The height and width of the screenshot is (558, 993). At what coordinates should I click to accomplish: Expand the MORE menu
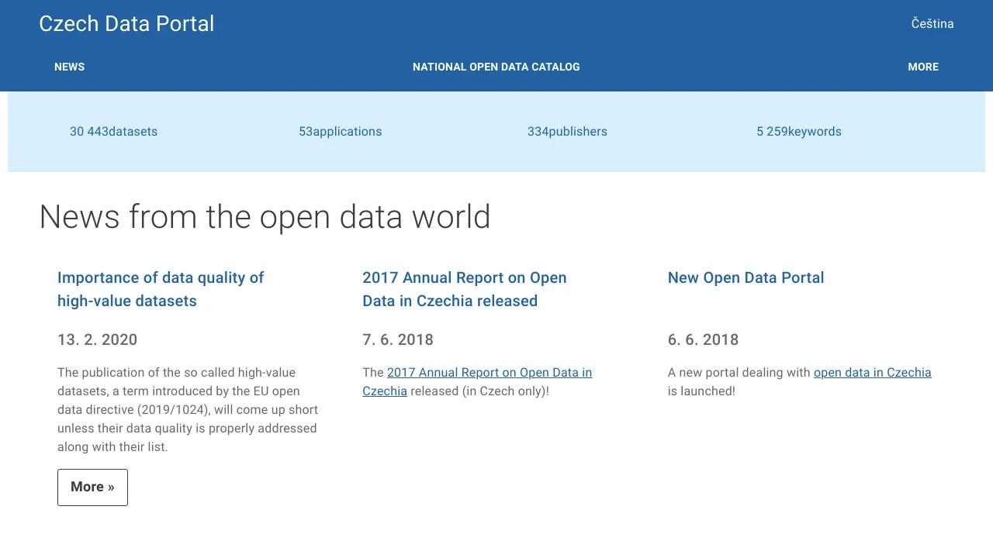click(923, 67)
